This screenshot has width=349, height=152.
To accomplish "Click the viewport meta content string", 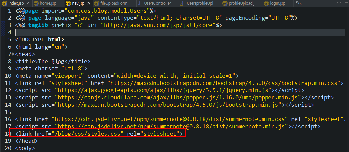I will 174,76.
